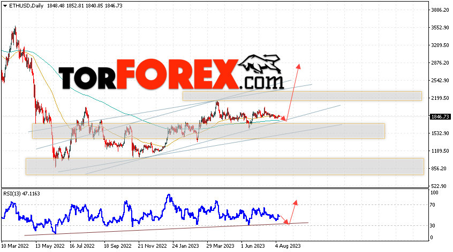
Task: Click the RSI scale value 100
Action: pos(434,192)
